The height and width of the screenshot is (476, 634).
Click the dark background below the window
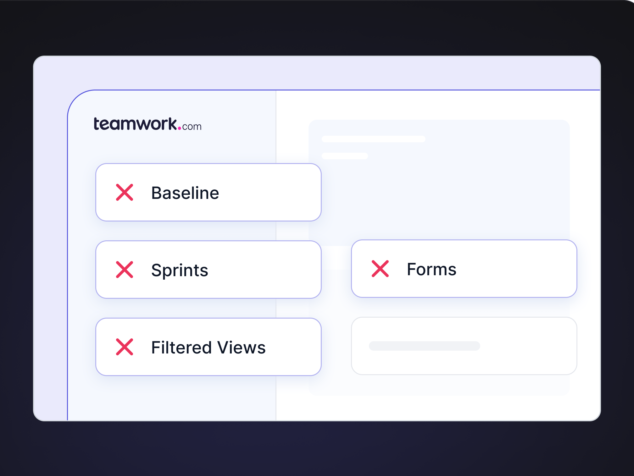click(314, 449)
